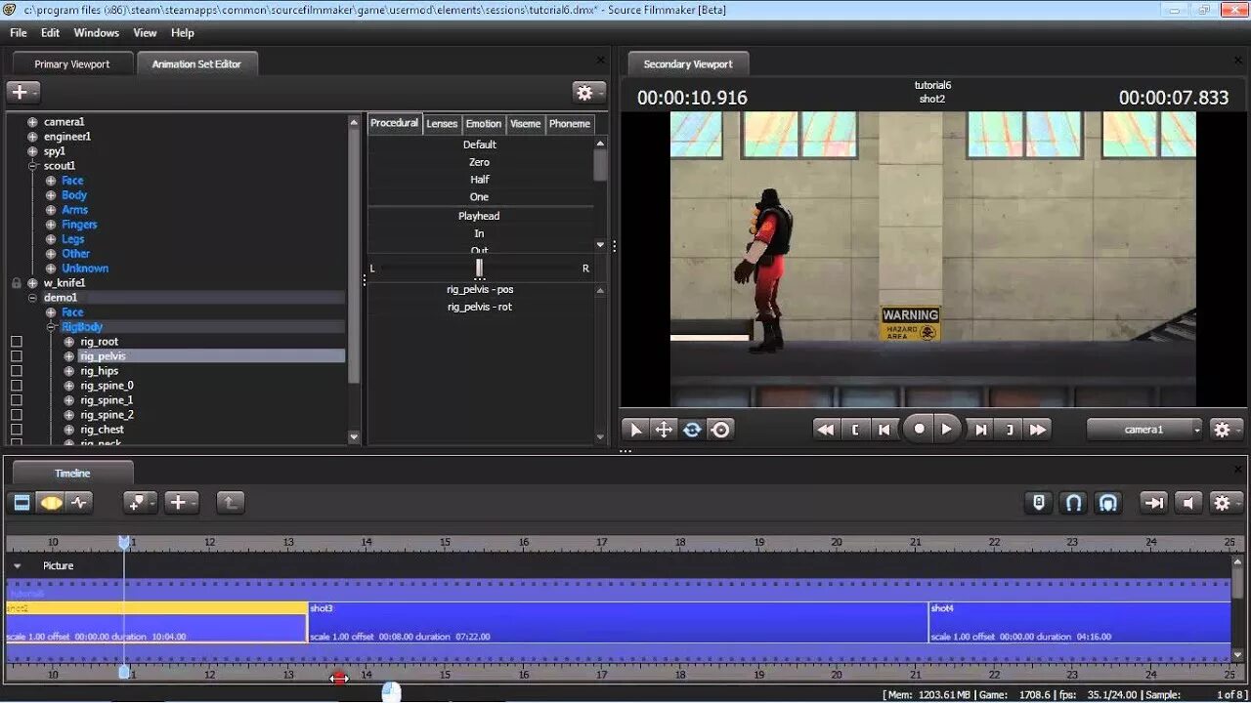This screenshot has height=703, width=1251.
Task: Select the shot3 clip in timeline
Action: coord(618,622)
